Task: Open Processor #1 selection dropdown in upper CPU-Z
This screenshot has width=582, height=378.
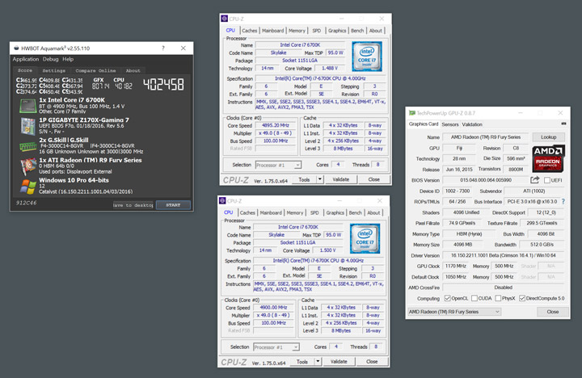Action: point(278,165)
